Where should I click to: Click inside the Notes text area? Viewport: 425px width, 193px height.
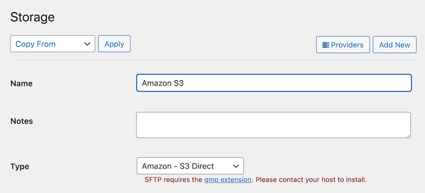click(273, 125)
